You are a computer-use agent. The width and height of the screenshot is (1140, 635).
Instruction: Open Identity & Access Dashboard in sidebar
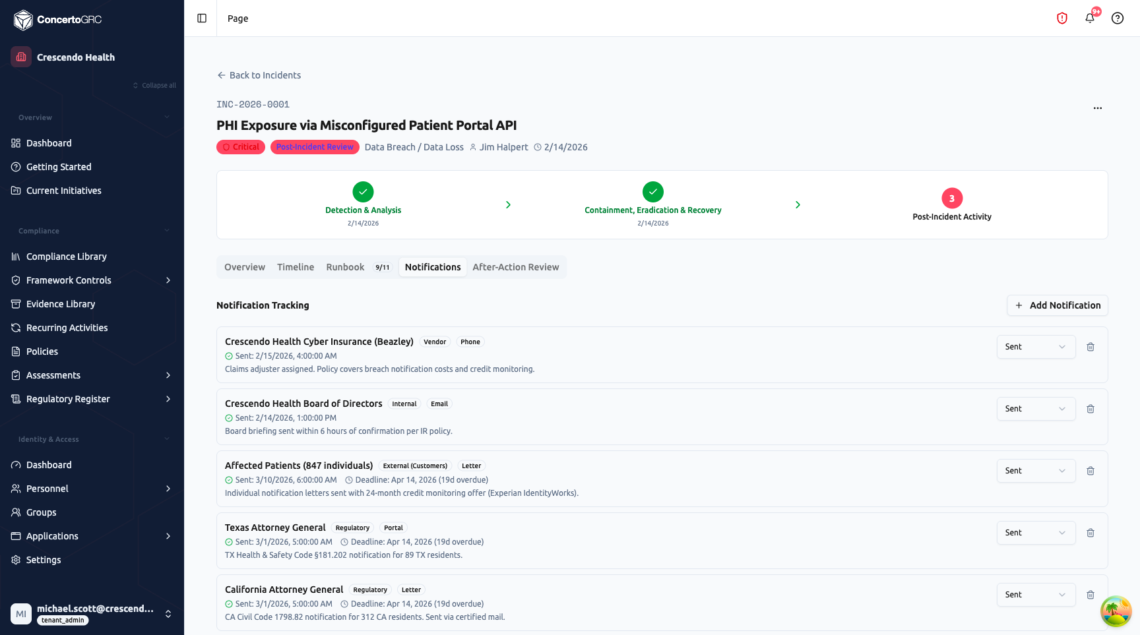(x=92, y=465)
